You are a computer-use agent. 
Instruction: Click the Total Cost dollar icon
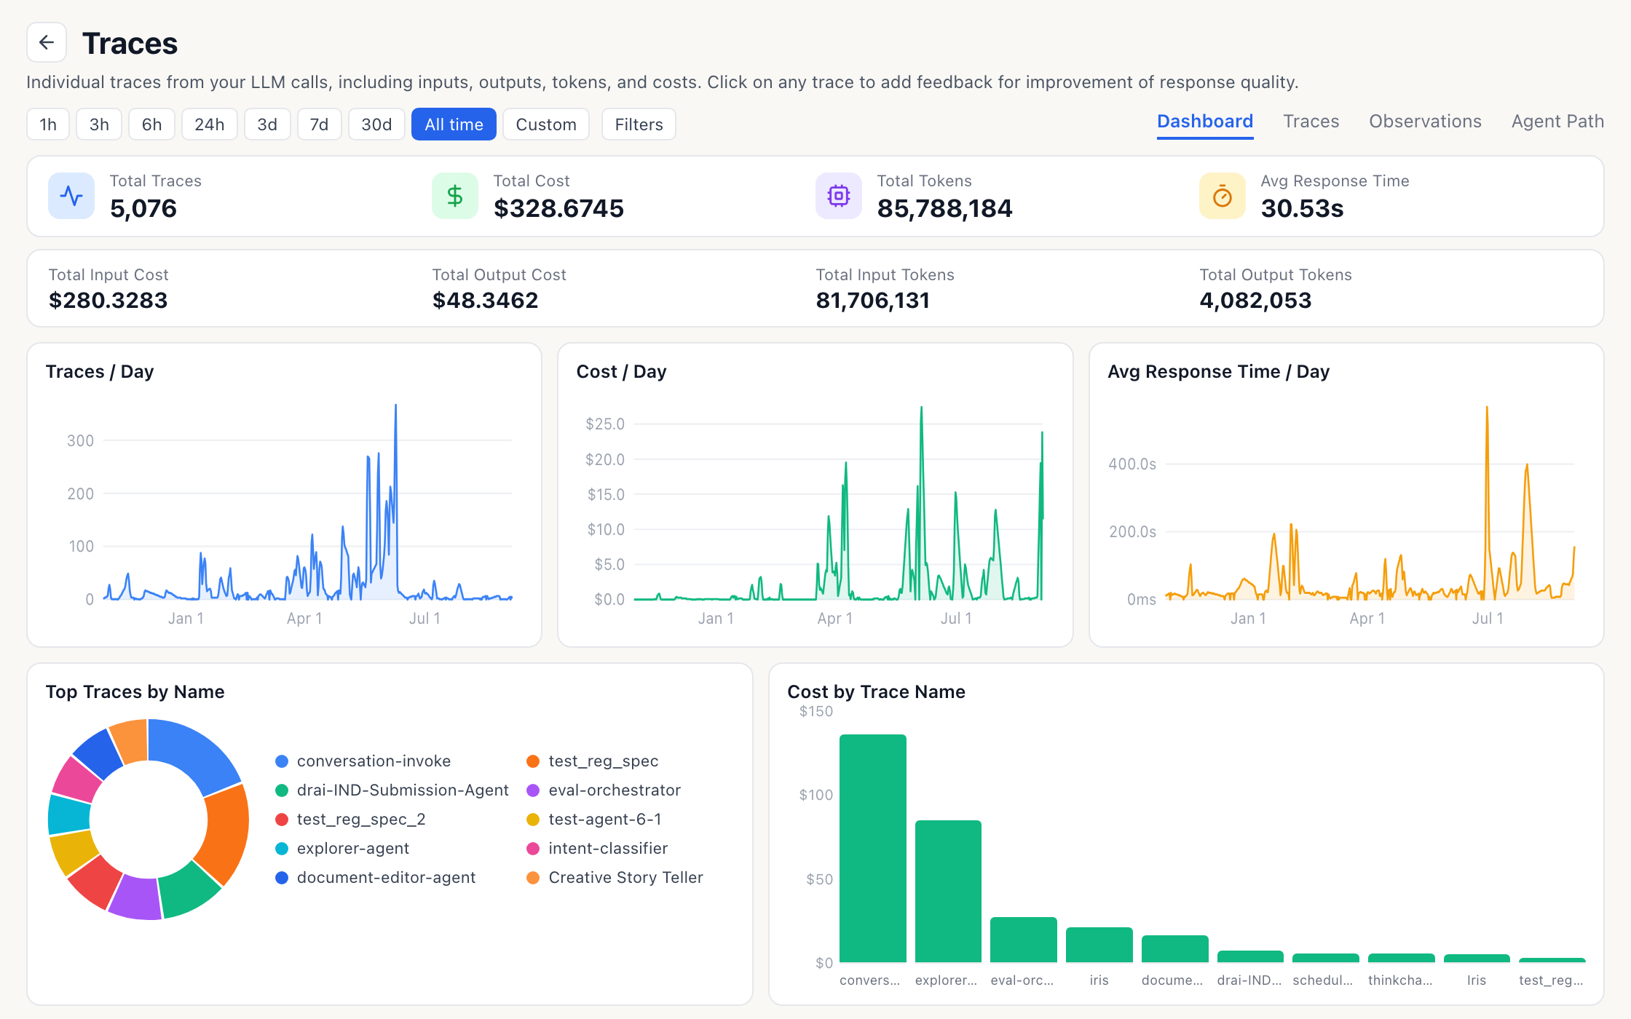tap(455, 196)
